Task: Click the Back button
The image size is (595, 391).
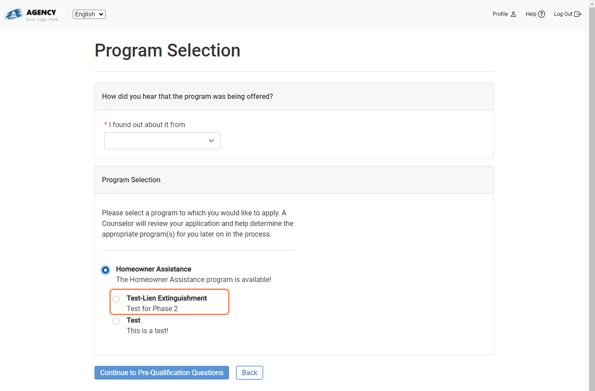Action: tap(249, 372)
